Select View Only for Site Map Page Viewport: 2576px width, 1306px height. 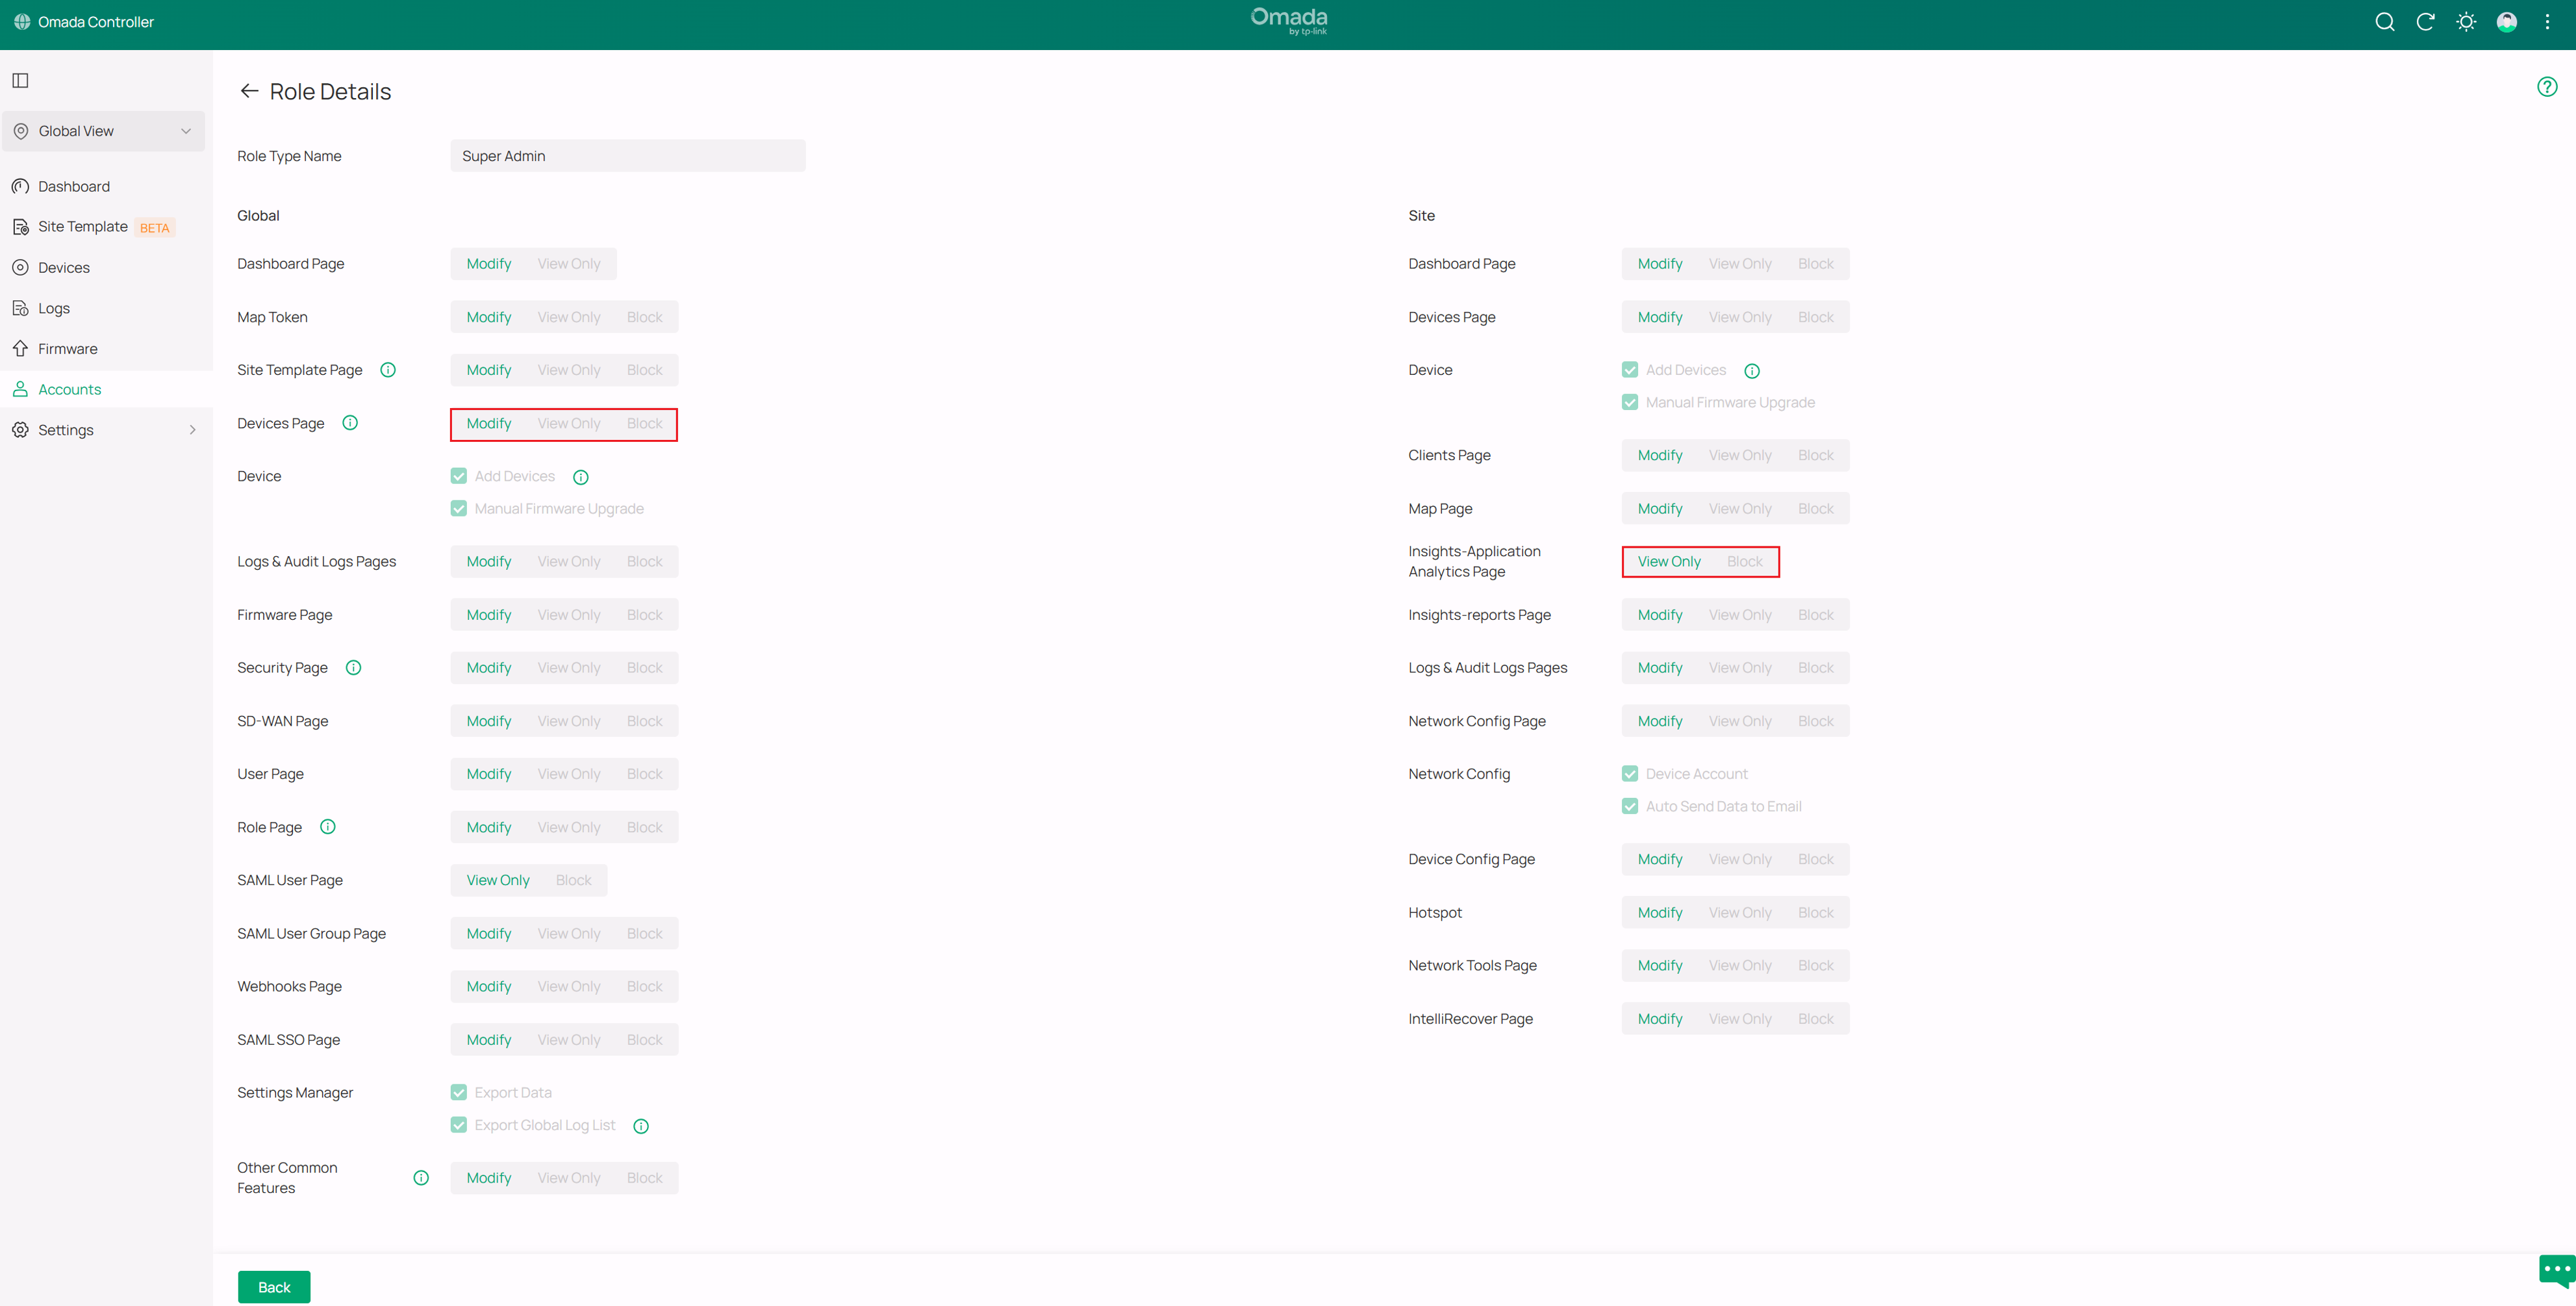click(1740, 509)
